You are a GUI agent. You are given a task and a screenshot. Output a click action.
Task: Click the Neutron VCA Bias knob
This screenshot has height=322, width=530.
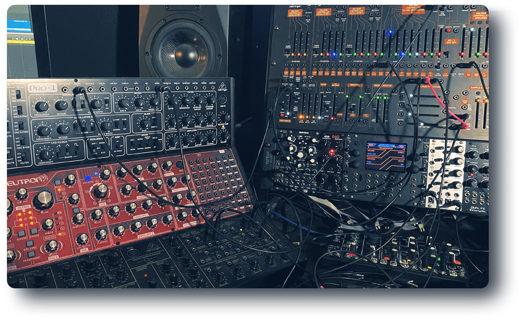pos(101,235)
